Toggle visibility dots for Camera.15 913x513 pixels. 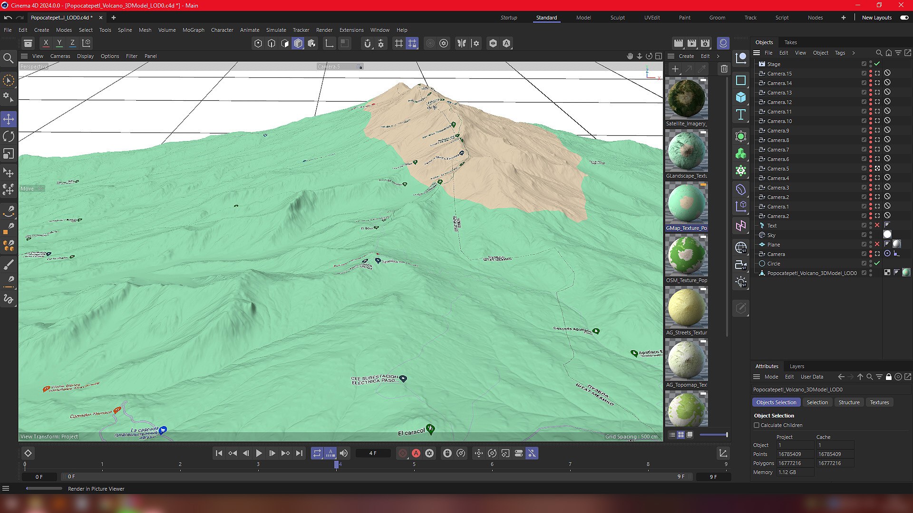point(871,73)
